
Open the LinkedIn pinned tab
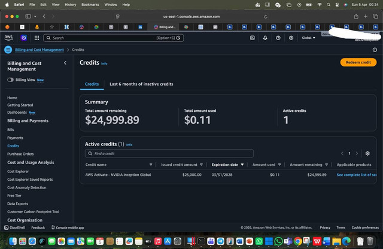pos(140,27)
